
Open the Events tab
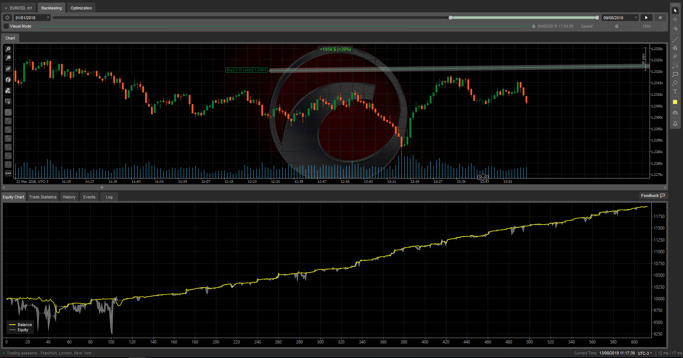tap(89, 197)
